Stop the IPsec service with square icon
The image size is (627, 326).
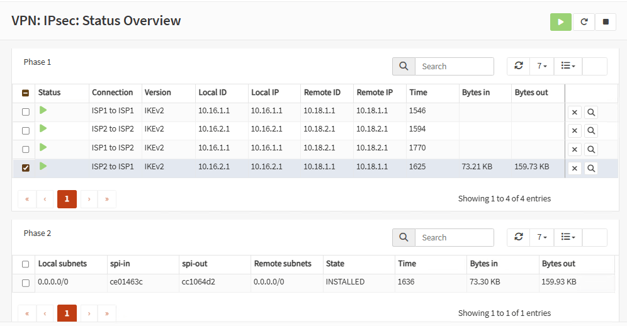(606, 21)
